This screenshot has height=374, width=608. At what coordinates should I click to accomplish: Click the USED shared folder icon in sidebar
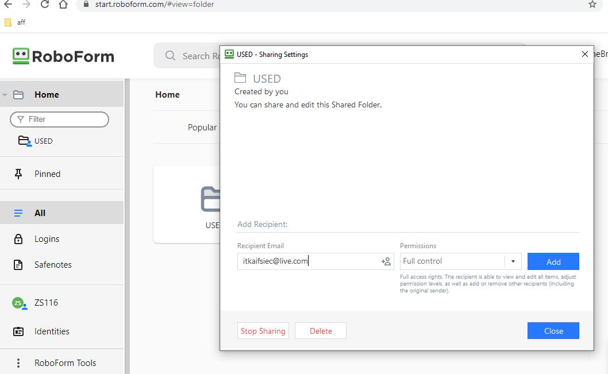[24, 141]
